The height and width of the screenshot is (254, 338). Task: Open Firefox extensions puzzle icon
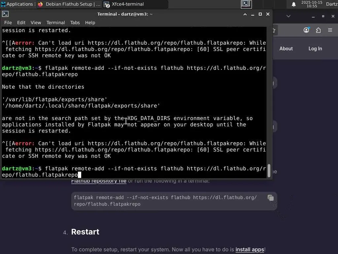point(319,30)
